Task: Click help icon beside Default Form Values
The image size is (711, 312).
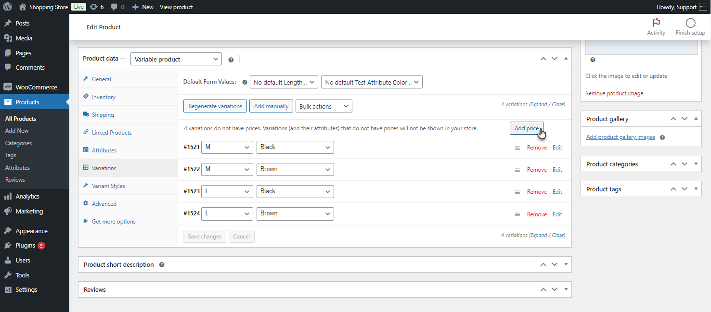Action: click(x=245, y=83)
